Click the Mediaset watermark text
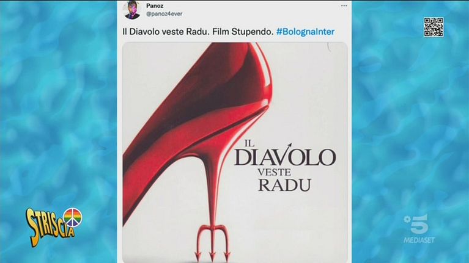The image size is (469, 263). pyautogui.click(x=419, y=240)
